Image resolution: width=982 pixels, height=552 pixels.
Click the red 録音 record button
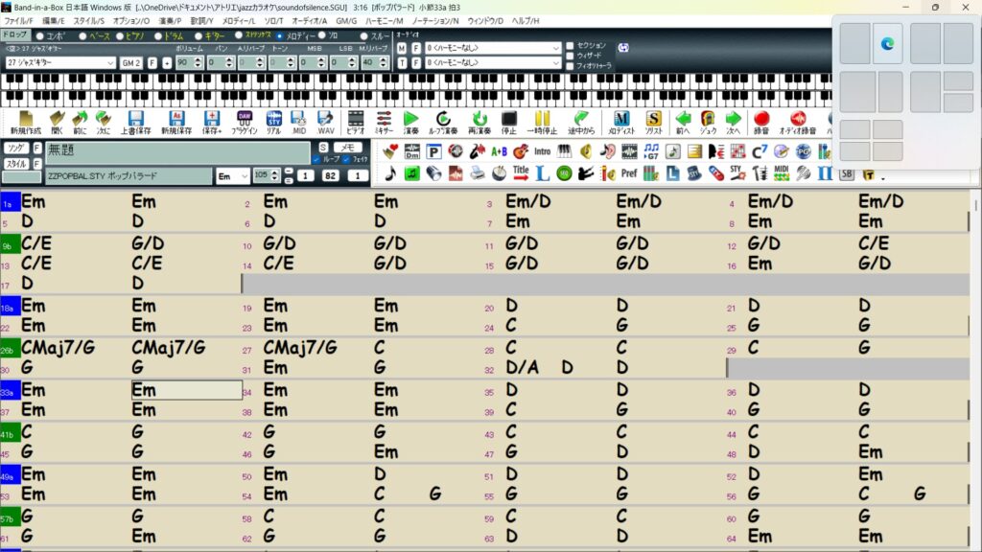pos(761,122)
